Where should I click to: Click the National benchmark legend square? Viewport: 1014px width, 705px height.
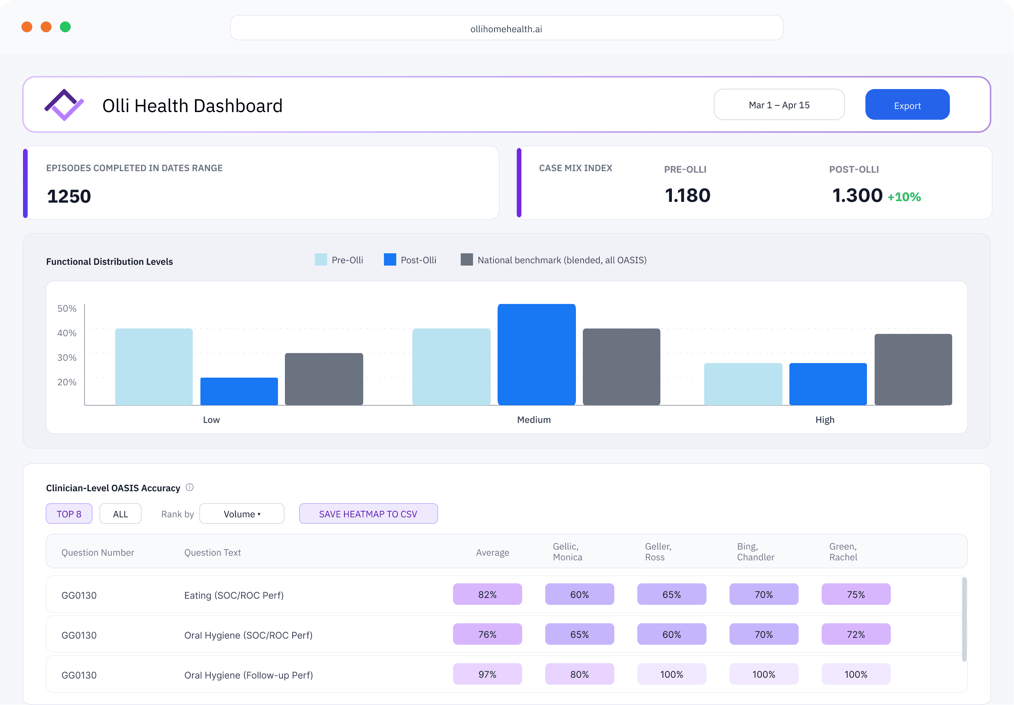pyautogui.click(x=466, y=259)
